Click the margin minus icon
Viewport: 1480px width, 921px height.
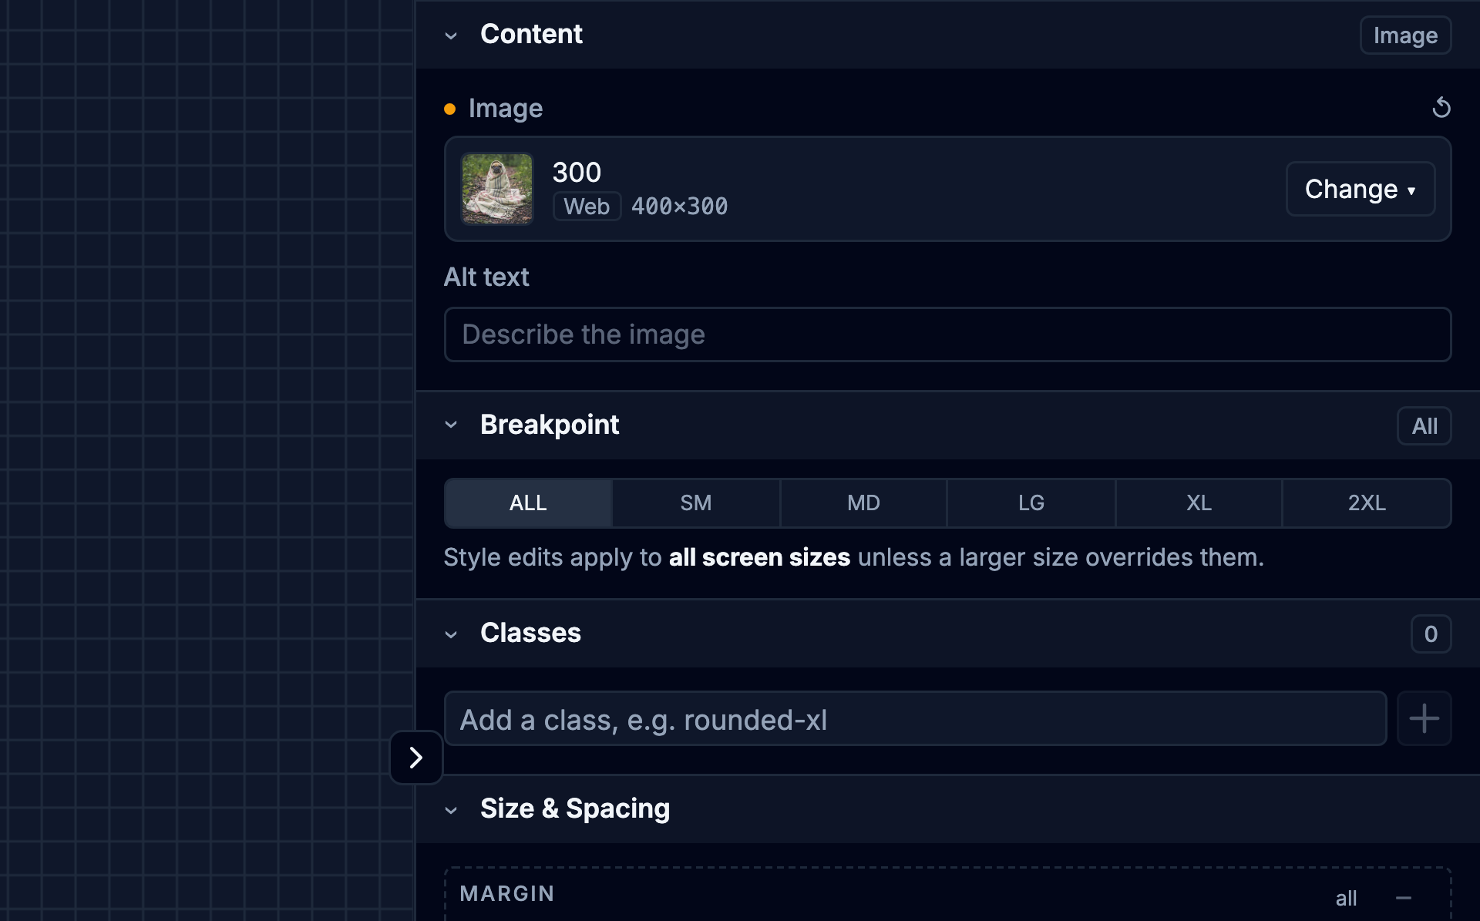pyautogui.click(x=1404, y=898)
